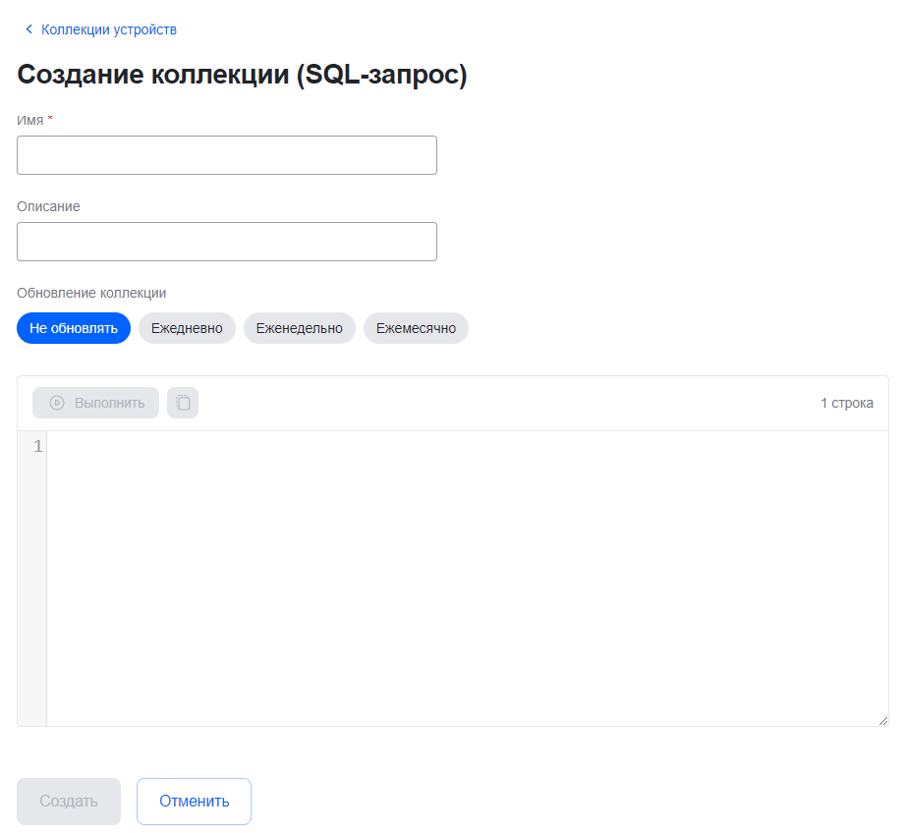Cancel creation with the Отменить button
Screen dimensions: 906x833
pyautogui.click(x=194, y=802)
